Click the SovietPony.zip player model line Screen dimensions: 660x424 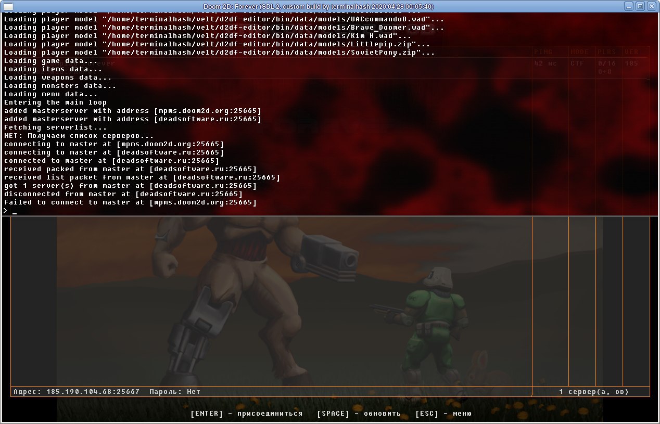point(220,53)
